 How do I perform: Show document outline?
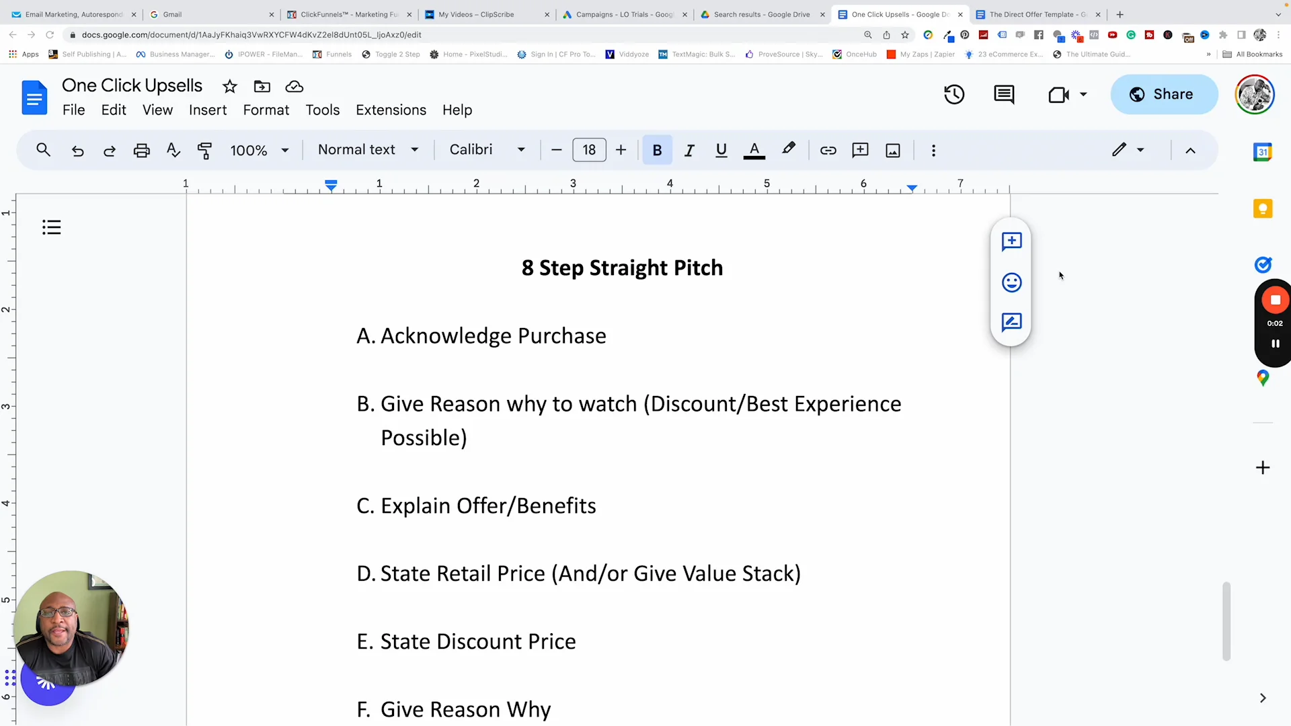[x=51, y=227]
